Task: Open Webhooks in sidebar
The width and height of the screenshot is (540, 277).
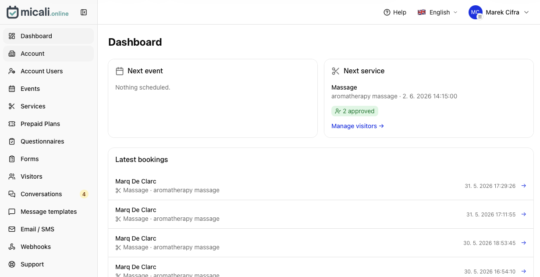Action: click(x=48, y=247)
